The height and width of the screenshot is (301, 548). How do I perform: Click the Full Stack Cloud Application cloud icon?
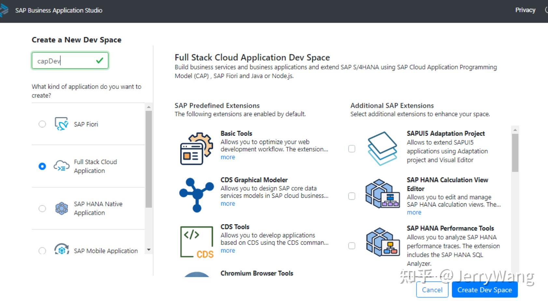pyautogui.click(x=61, y=166)
